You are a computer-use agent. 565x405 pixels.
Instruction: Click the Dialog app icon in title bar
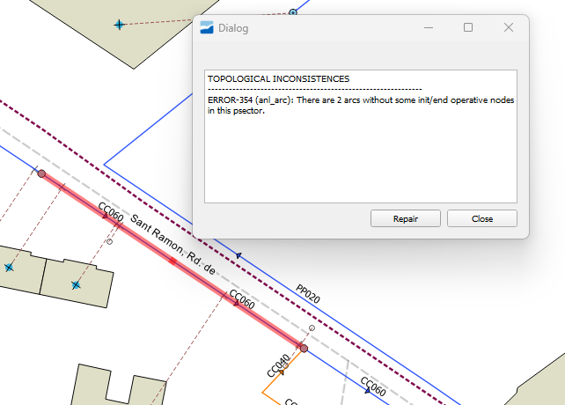(207, 28)
